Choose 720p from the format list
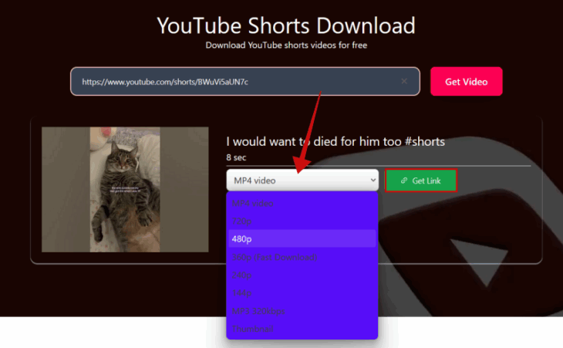This screenshot has height=348, width=563. [x=302, y=221]
